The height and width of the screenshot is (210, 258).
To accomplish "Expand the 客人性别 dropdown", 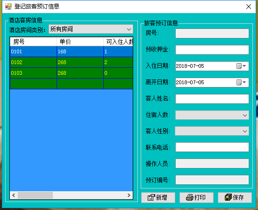I will 212,131.
